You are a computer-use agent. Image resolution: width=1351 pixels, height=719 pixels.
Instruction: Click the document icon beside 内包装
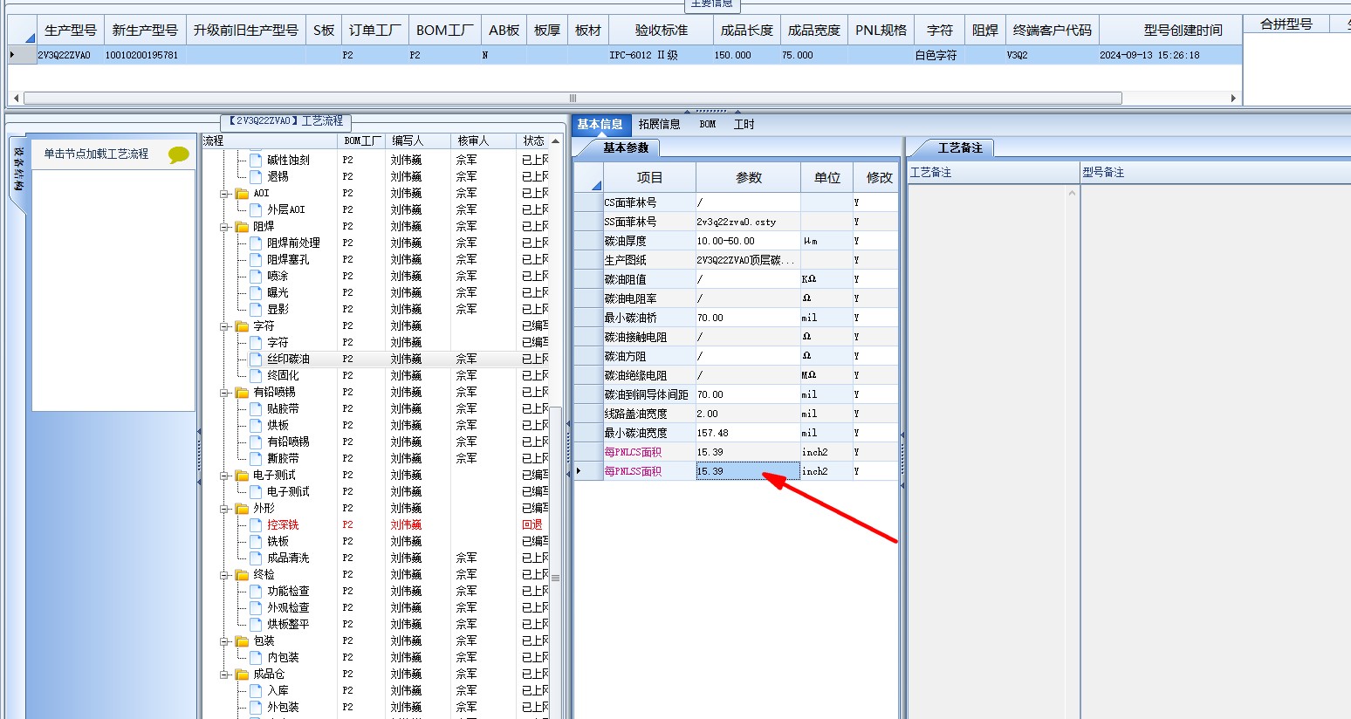pos(256,658)
